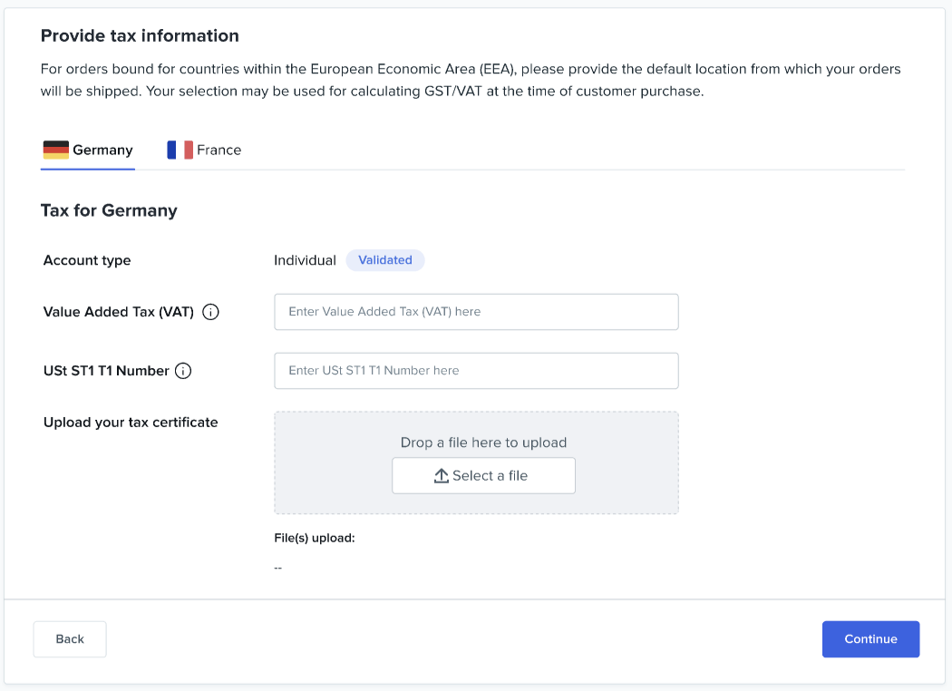Focus the Value Added Tax (VAT) input field
This screenshot has height=691, width=952.
point(476,312)
